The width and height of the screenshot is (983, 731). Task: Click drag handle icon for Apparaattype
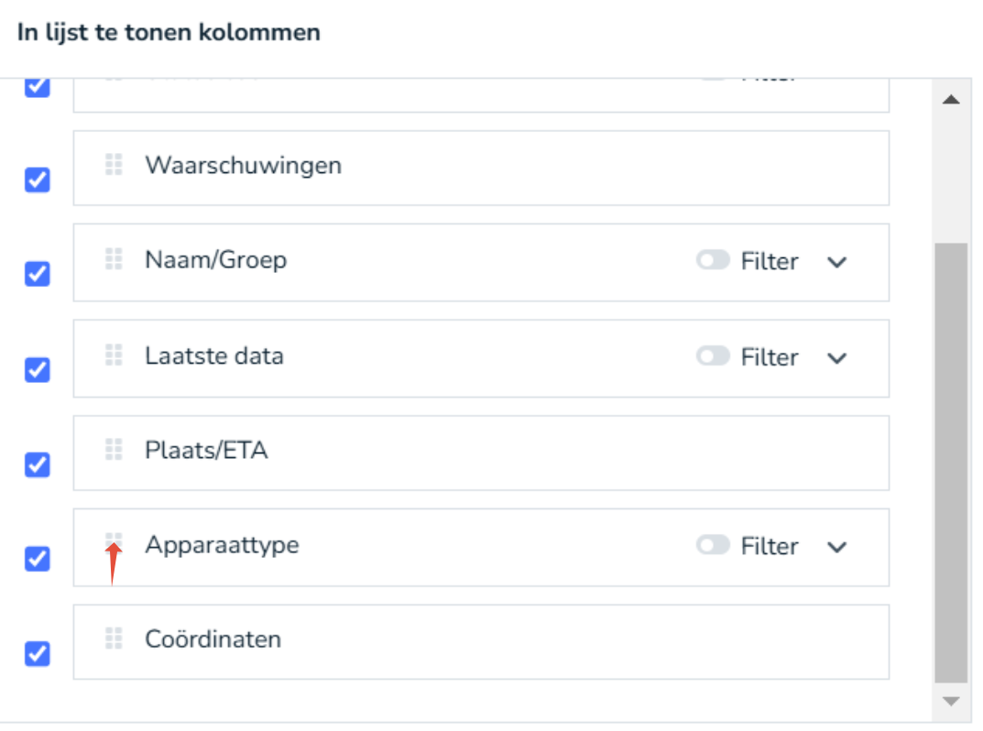click(114, 543)
